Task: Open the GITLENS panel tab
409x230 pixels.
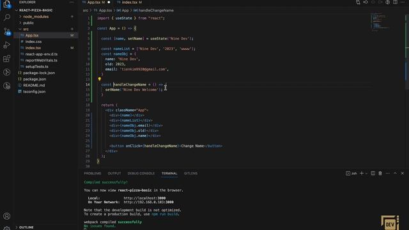Action: pos(190,173)
